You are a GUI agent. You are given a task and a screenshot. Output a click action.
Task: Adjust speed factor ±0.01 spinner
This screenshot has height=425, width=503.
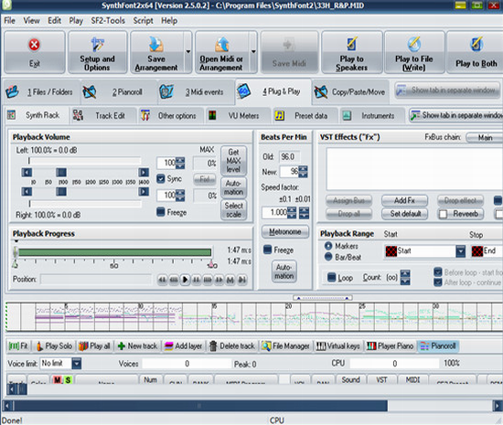(x=305, y=212)
